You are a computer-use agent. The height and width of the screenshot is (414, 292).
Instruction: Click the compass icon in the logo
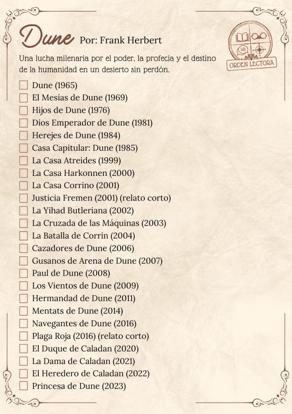point(259,50)
